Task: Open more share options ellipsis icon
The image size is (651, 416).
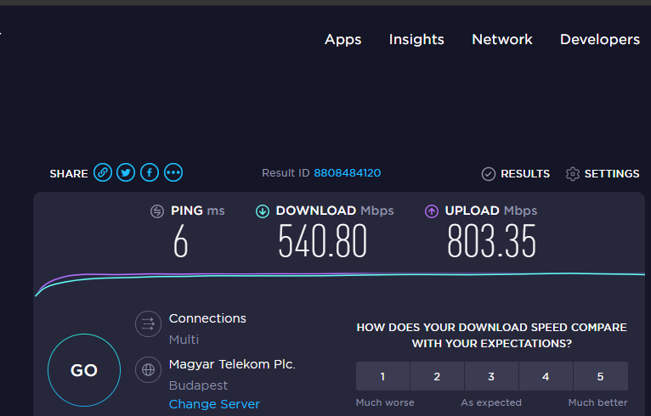Action: (x=173, y=172)
